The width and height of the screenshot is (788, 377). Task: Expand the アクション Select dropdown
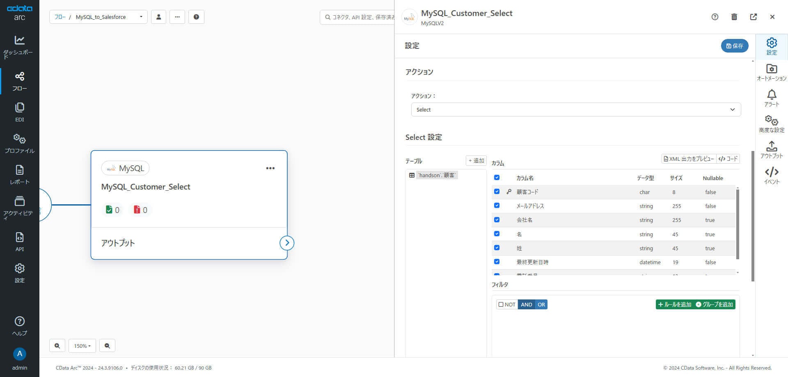[x=576, y=110]
